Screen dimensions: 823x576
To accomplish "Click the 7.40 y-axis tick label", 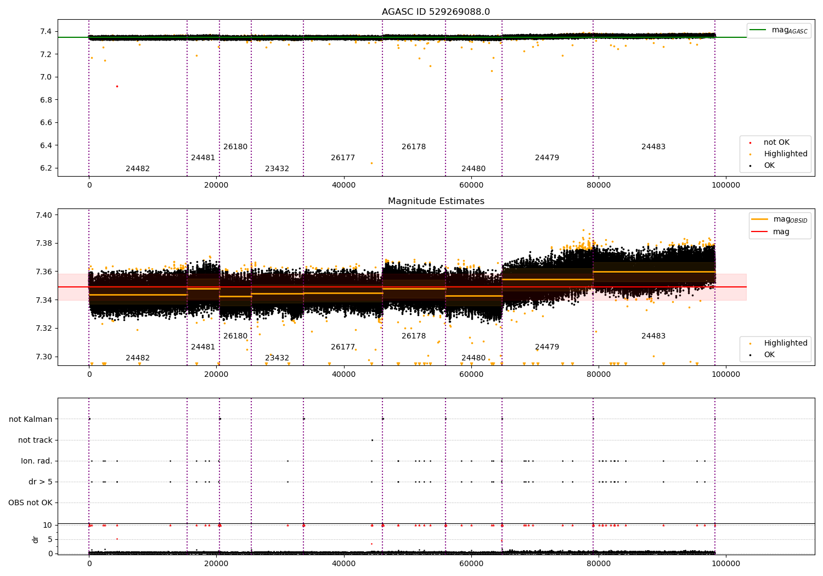I will 44,215.
